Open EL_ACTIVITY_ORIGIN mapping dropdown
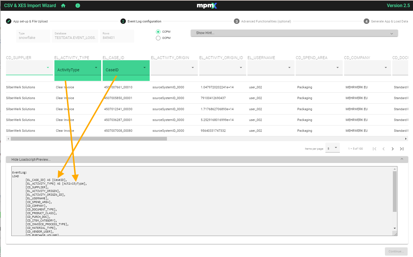The width and height of the screenshot is (413, 257). [x=174, y=68]
